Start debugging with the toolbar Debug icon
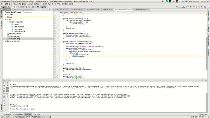210x118 pixels. click(191, 7)
